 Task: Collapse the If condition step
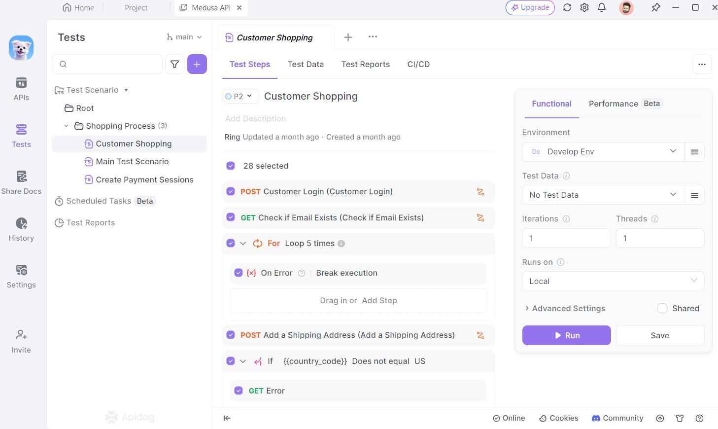(243, 361)
